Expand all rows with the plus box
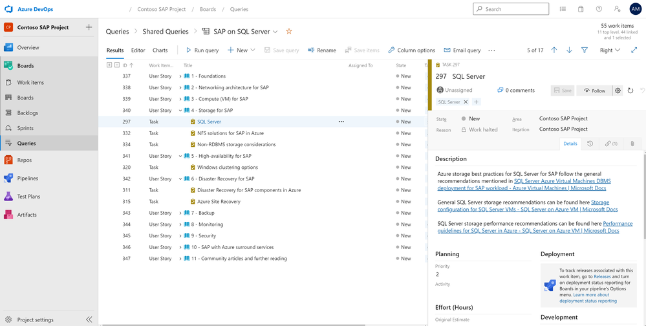Viewport: 646px width, 326px height. pyautogui.click(x=109, y=65)
